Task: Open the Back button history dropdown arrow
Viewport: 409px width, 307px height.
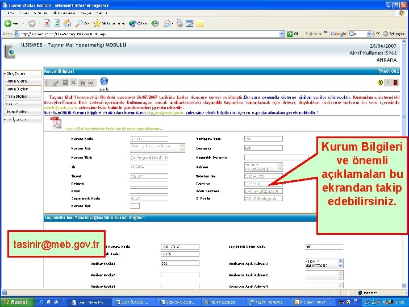Action: (x=23, y=23)
